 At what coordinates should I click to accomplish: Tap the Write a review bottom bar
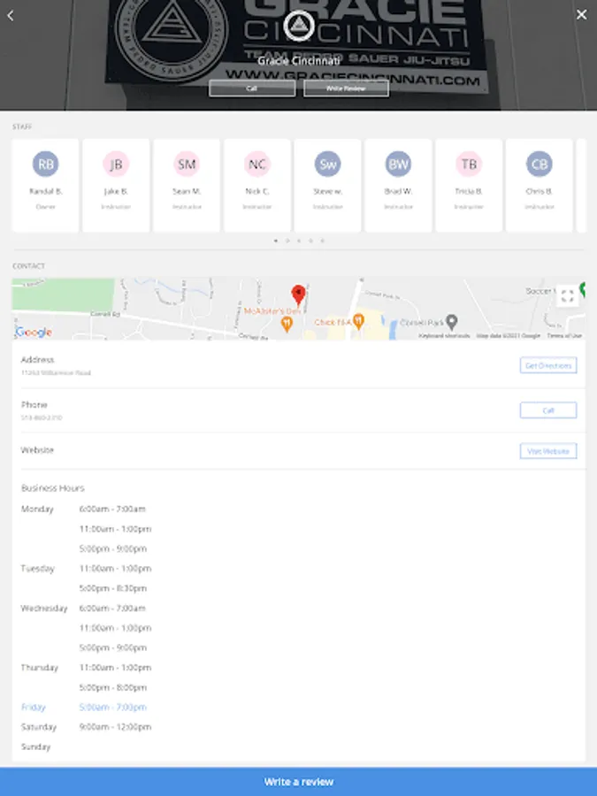pyautogui.click(x=299, y=782)
